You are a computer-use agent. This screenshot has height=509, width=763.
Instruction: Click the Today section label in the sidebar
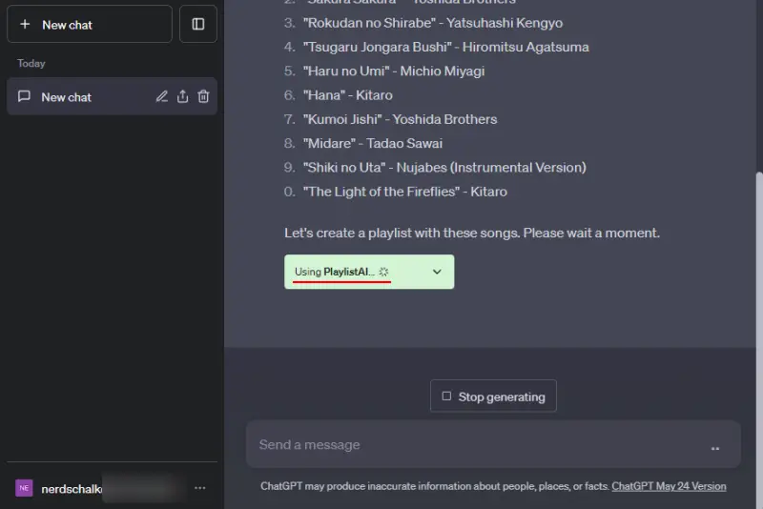point(31,63)
